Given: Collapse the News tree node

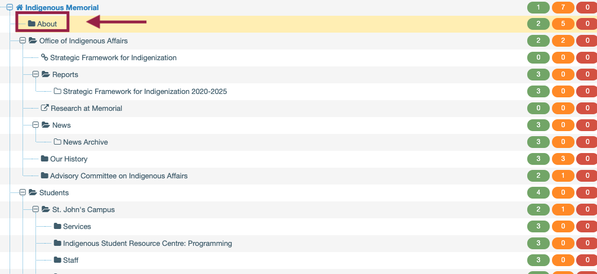Looking at the screenshot, I should [x=36, y=125].
